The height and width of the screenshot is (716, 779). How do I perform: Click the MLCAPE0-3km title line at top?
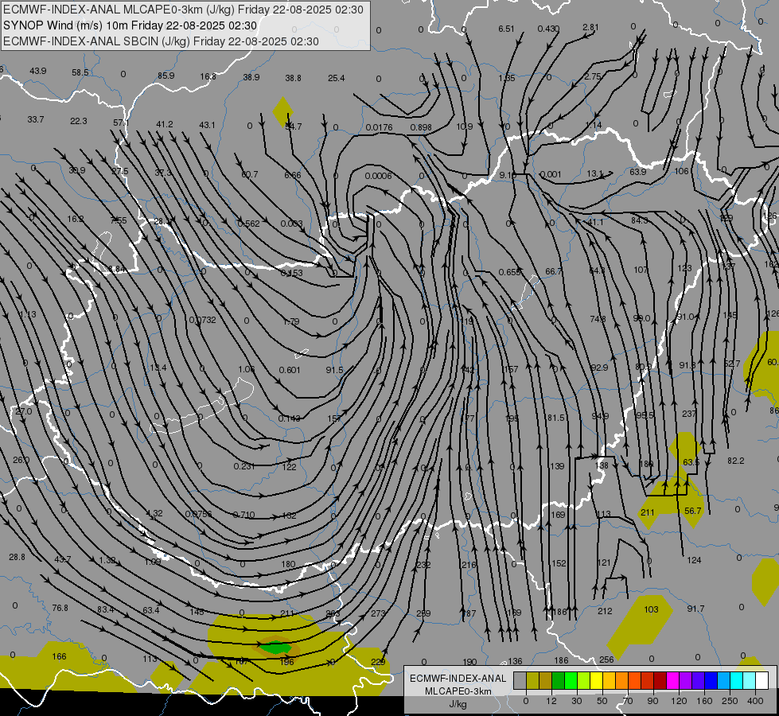pos(183,10)
